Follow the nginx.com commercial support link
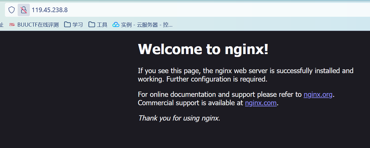The height and width of the screenshot is (148, 370). [261, 103]
